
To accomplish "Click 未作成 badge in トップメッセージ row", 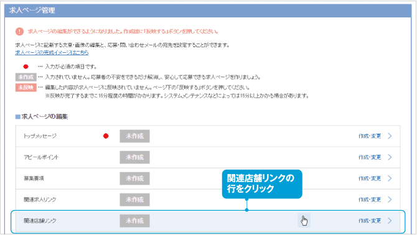I will tap(134, 136).
